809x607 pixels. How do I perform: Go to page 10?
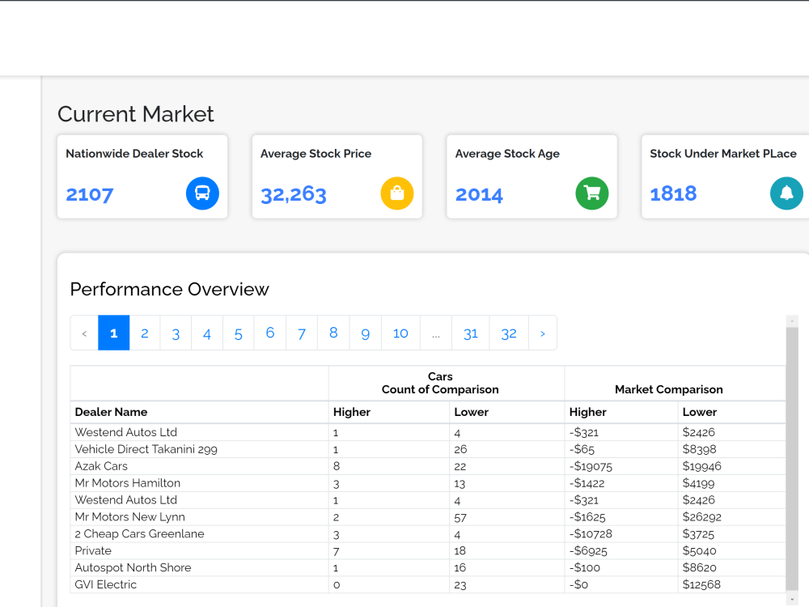[x=400, y=333]
